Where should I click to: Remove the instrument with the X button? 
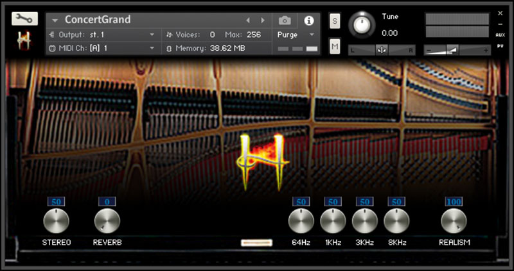point(501,13)
